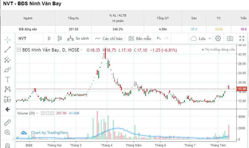Image resolution: width=249 pixels, height=148 pixels.
Task: Click the So sánh compare button
Action: click(x=78, y=39)
